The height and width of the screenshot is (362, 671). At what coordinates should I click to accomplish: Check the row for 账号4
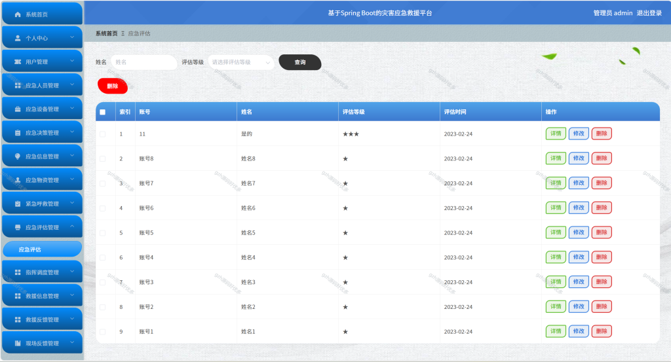(103, 258)
